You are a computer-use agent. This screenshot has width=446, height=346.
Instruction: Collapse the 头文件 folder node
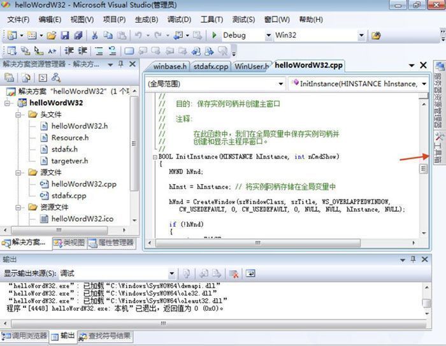(x=18, y=115)
